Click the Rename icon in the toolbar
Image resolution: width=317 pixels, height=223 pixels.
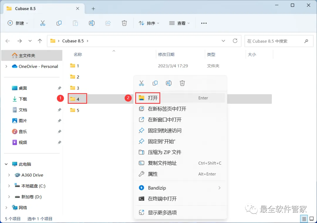tap(92, 23)
